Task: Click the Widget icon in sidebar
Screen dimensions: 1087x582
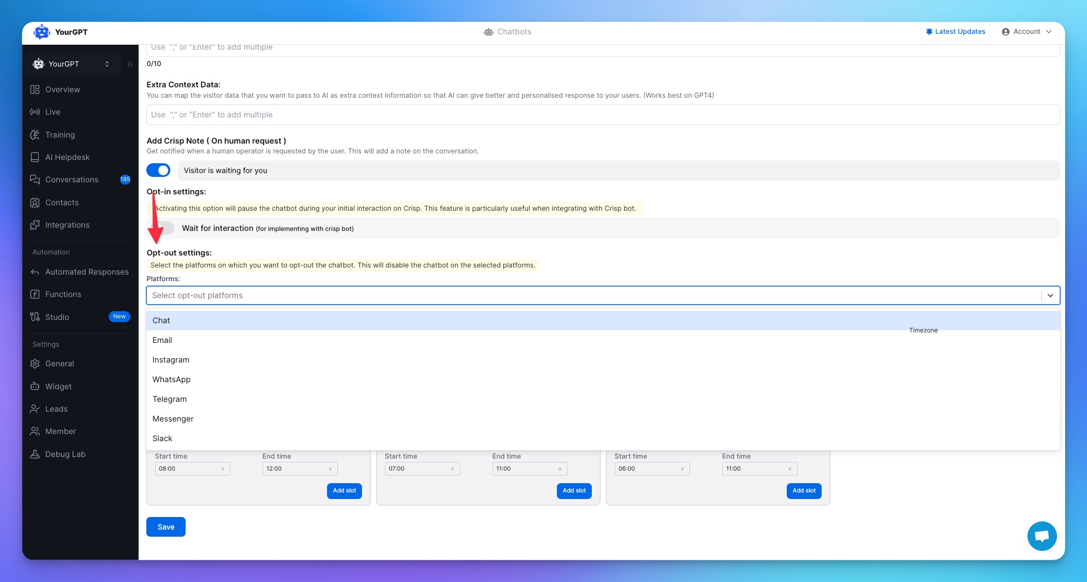Action: click(x=35, y=387)
